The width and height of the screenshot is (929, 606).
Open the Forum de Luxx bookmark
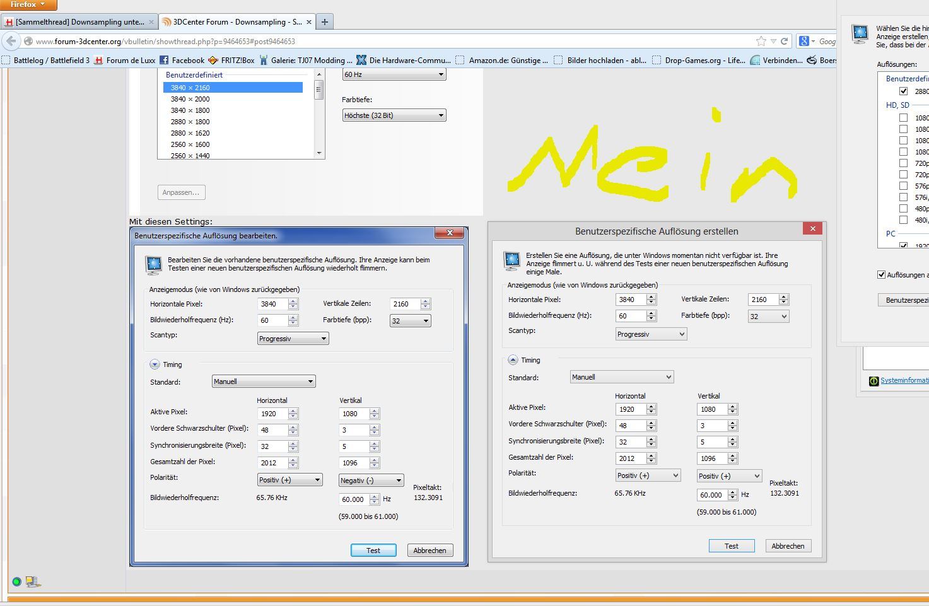[125, 60]
